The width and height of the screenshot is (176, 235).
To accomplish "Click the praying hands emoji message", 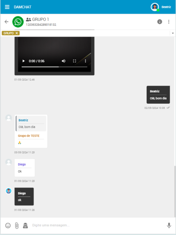I will 20,143.
